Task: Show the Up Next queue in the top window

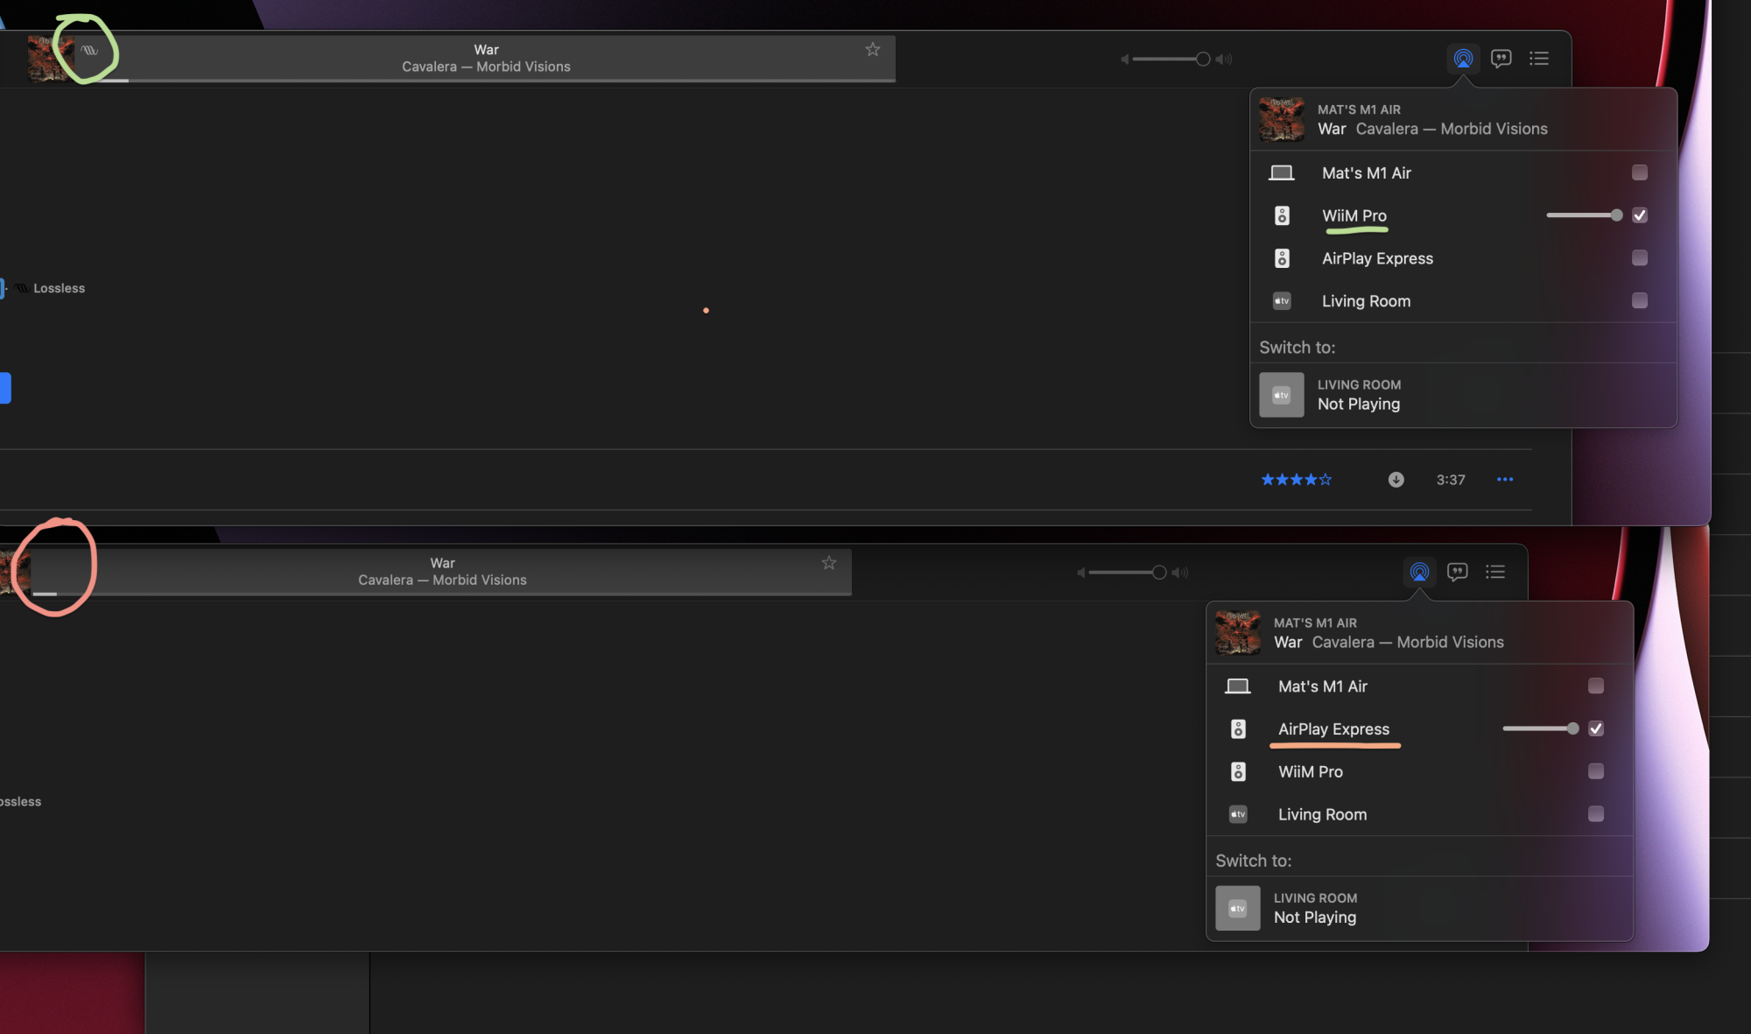Action: point(1539,59)
